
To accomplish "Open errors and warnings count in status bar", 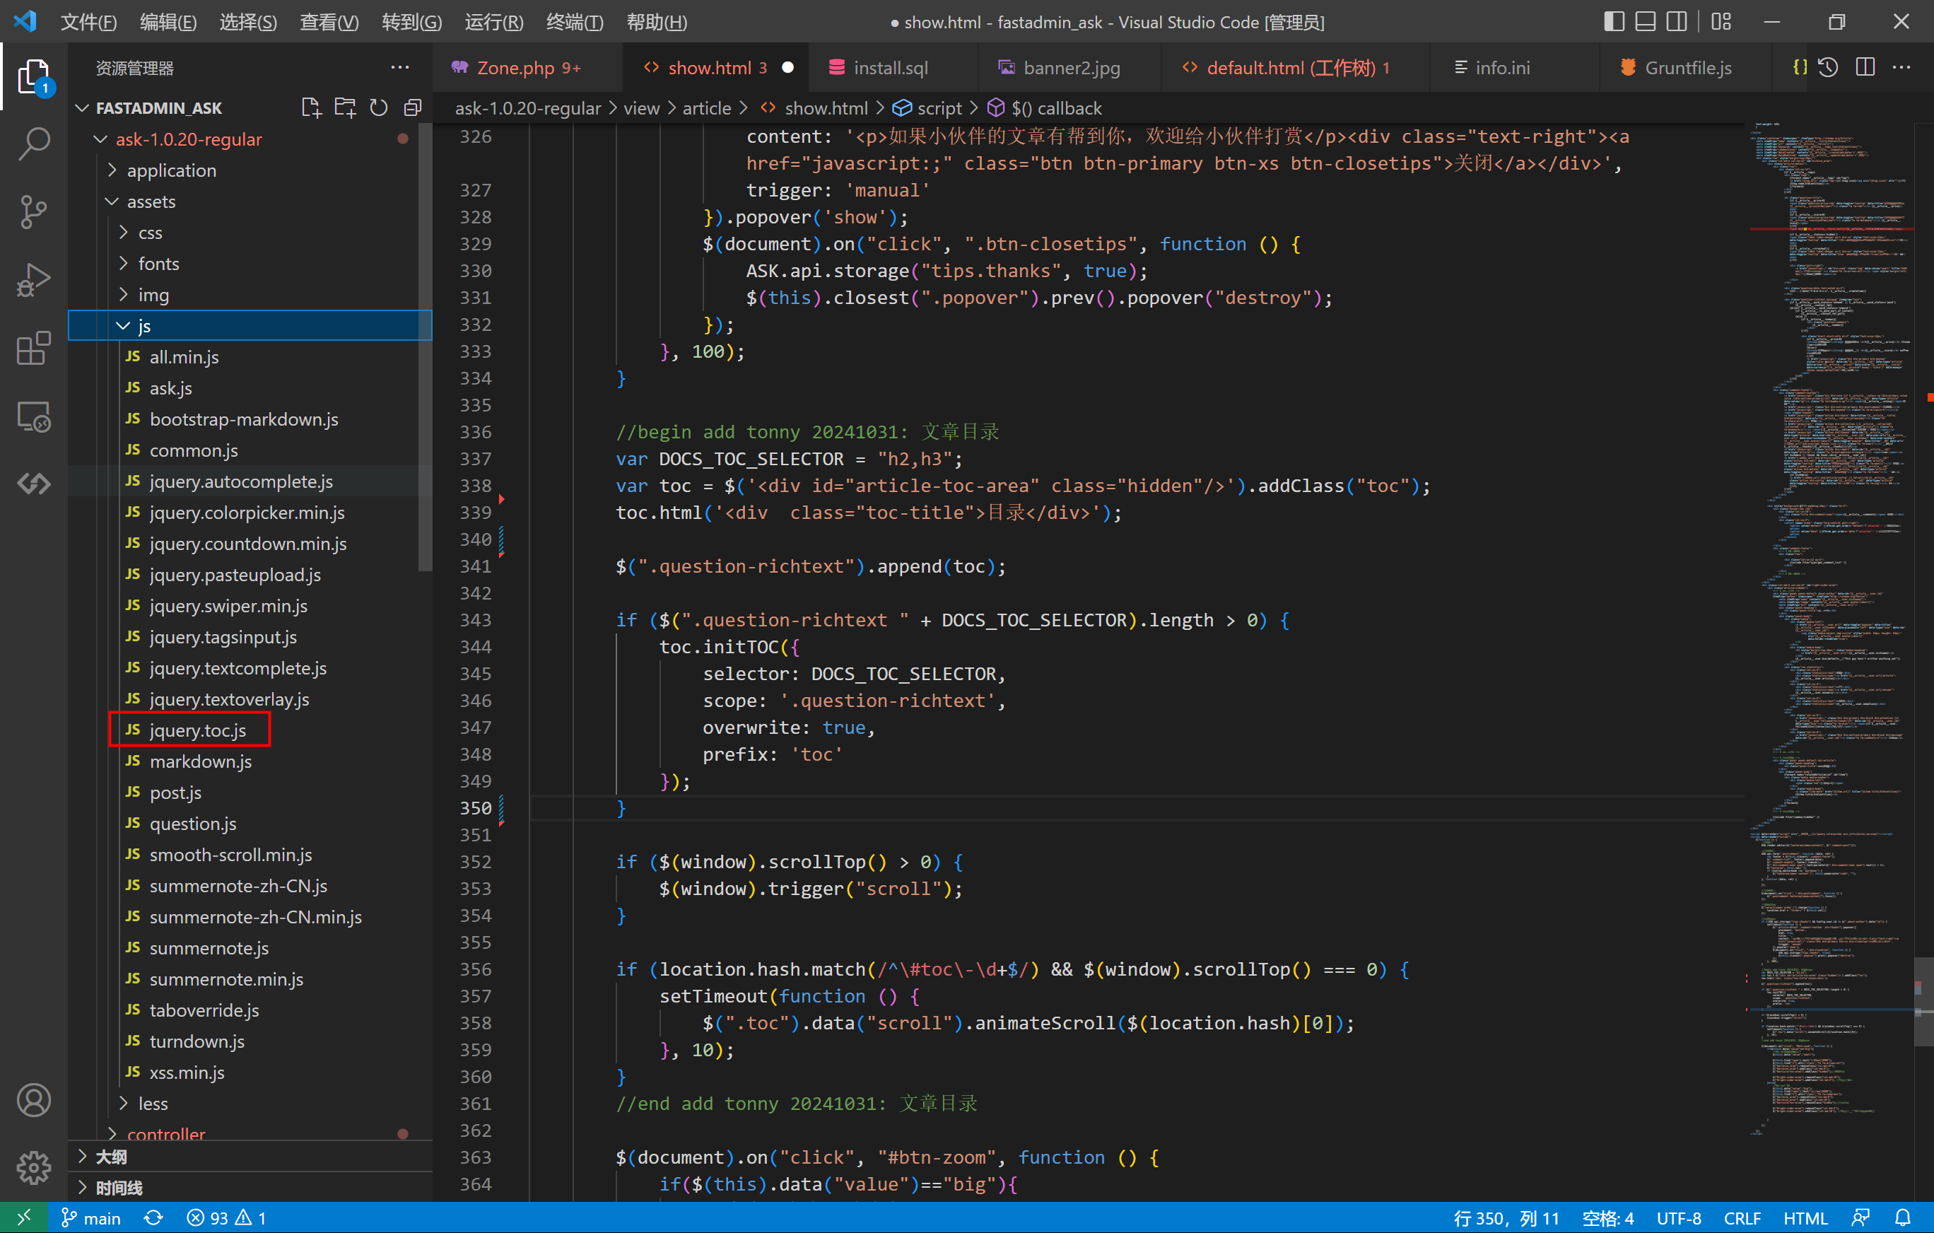I will [225, 1217].
